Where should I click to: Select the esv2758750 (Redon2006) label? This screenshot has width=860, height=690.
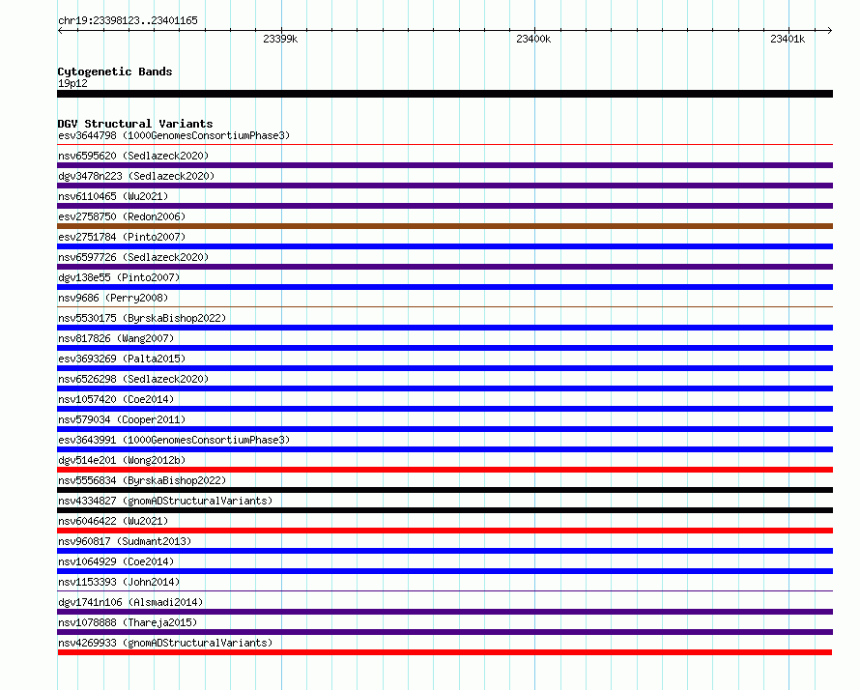click(x=122, y=216)
